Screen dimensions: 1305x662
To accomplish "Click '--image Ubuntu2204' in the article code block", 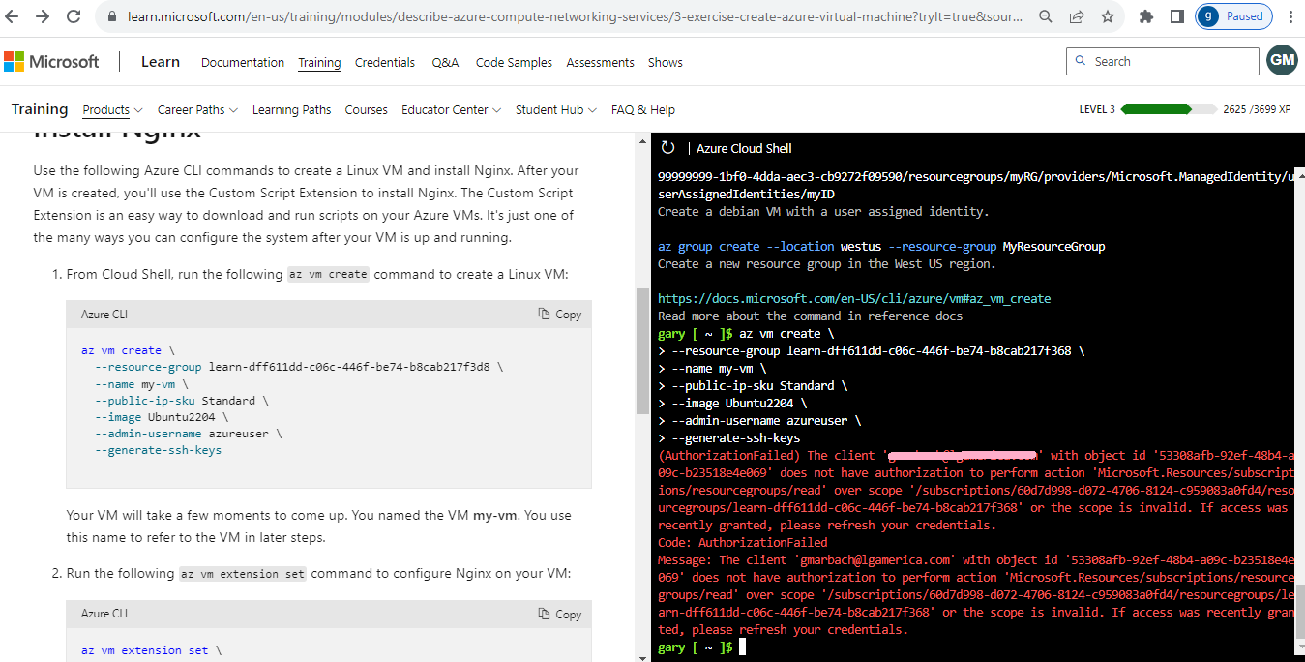I will 162,417.
